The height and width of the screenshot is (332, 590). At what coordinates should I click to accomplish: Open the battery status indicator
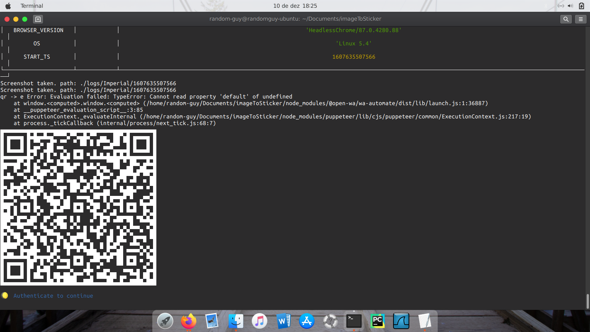pyautogui.click(x=582, y=6)
